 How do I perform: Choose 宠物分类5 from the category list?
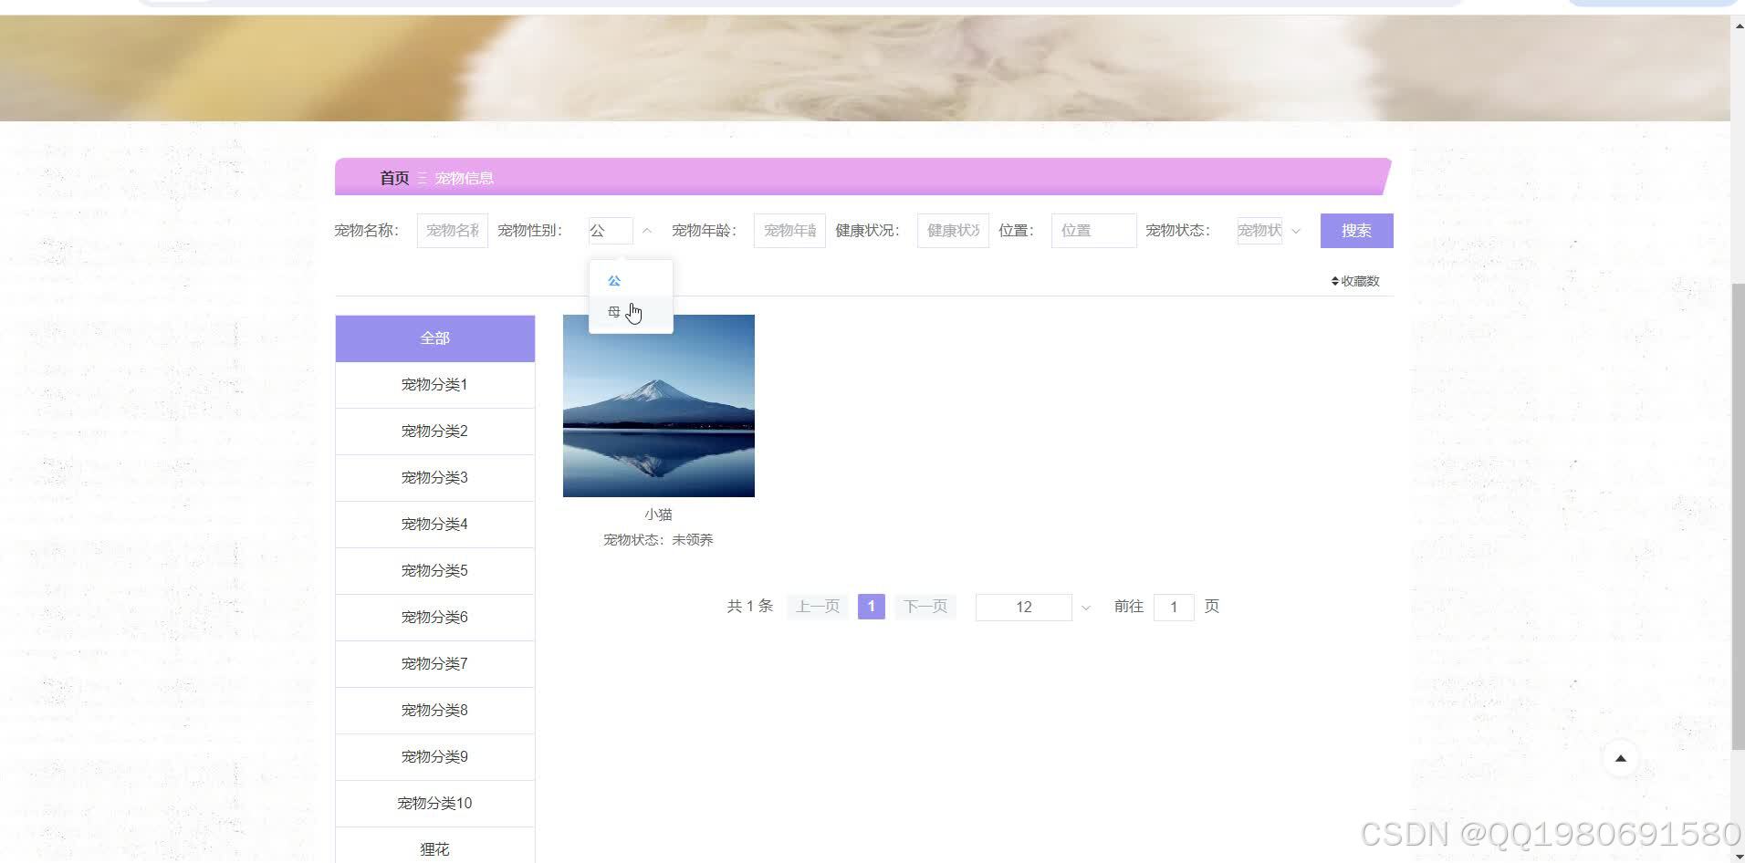coord(434,570)
